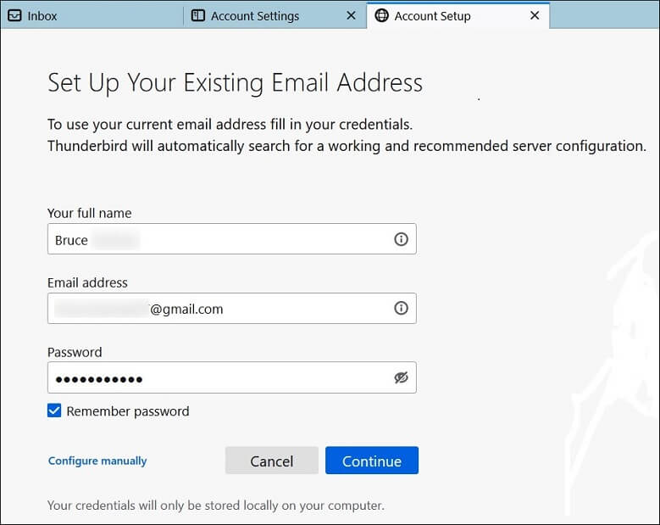Show info about the full name field
The height and width of the screenshot is (525, 660).
coord(401,239)
